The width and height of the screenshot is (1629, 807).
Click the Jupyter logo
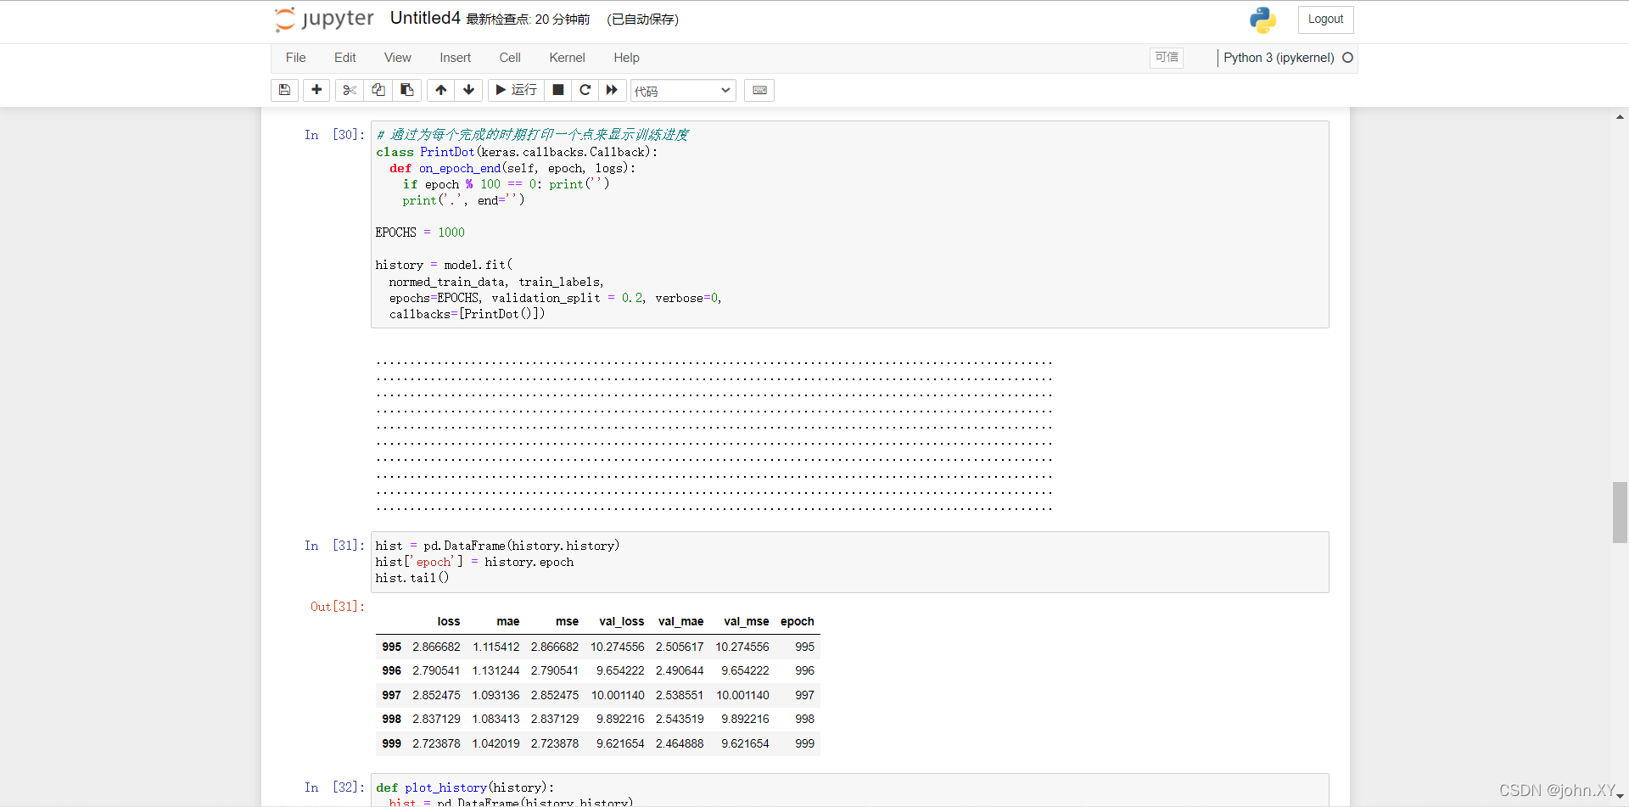[x=324, y=19]
